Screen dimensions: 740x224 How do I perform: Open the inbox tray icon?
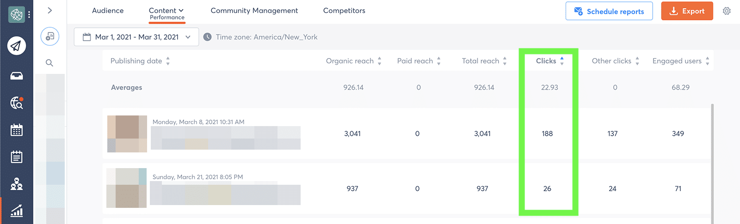click(17, 76)
